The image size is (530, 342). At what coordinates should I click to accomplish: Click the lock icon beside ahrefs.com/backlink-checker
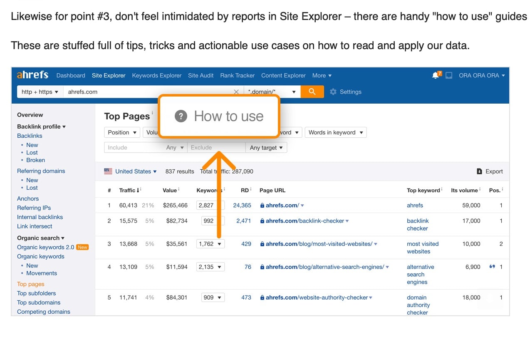[x=262, y=221]
